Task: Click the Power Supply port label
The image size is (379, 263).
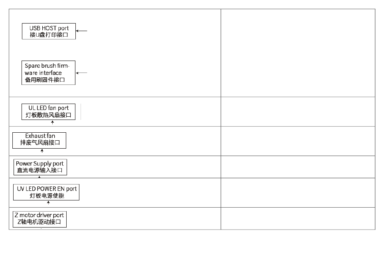Action: (x=40, y=167)
